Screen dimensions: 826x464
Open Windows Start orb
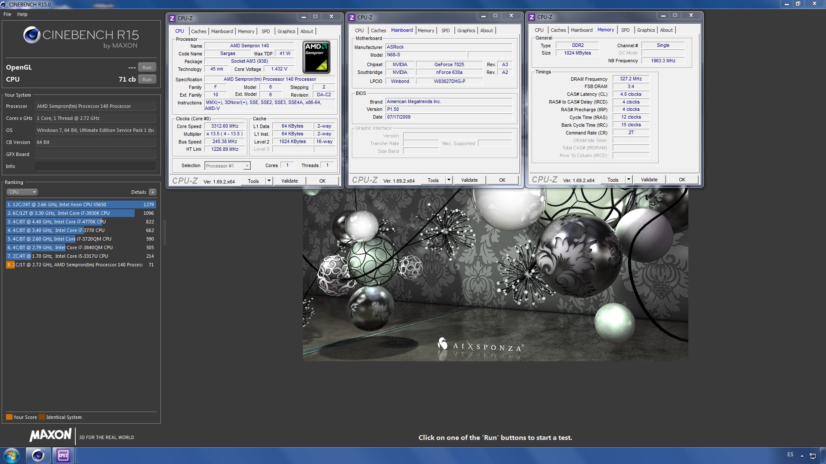point(12,455)
